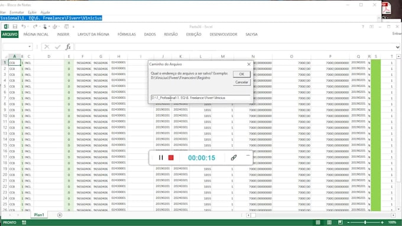The width and height of the screenshot is (402, 226).
Task: Click the cancel entry X in formula bar
Action: [47, 47]
